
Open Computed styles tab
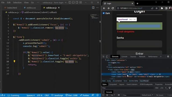click(113, 84)
